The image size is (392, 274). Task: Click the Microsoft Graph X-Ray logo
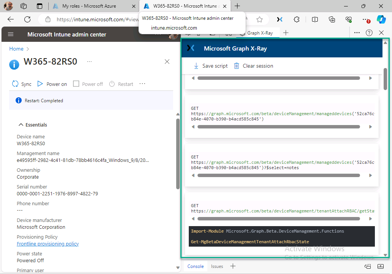point(191,48)
